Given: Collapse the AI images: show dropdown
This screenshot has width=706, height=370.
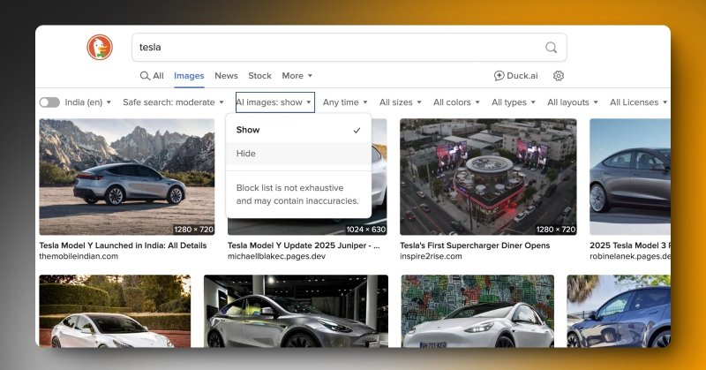Looking at the screenshot, I should click(x=274, y=102).
